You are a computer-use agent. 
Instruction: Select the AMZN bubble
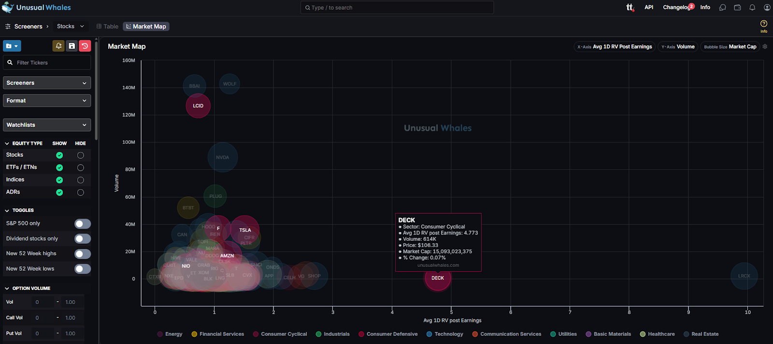click(227, 256)
